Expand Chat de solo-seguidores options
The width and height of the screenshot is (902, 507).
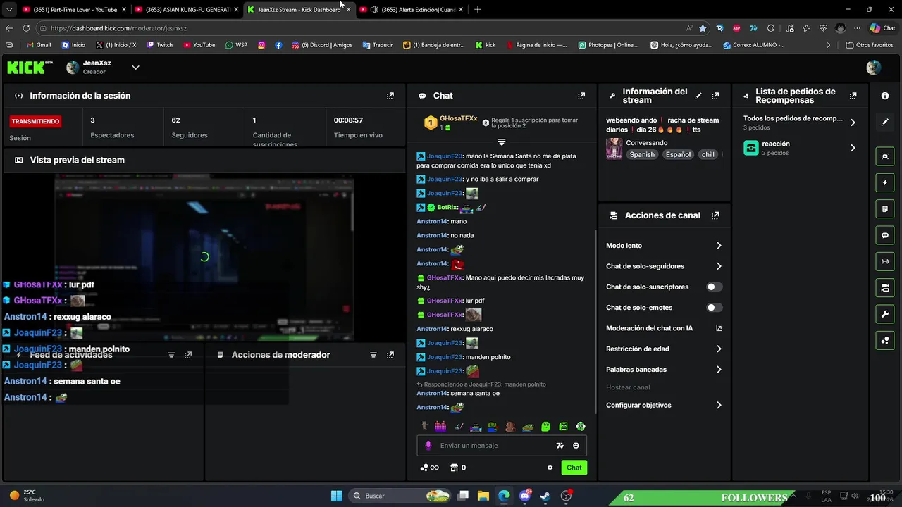(x=664, y=266)
